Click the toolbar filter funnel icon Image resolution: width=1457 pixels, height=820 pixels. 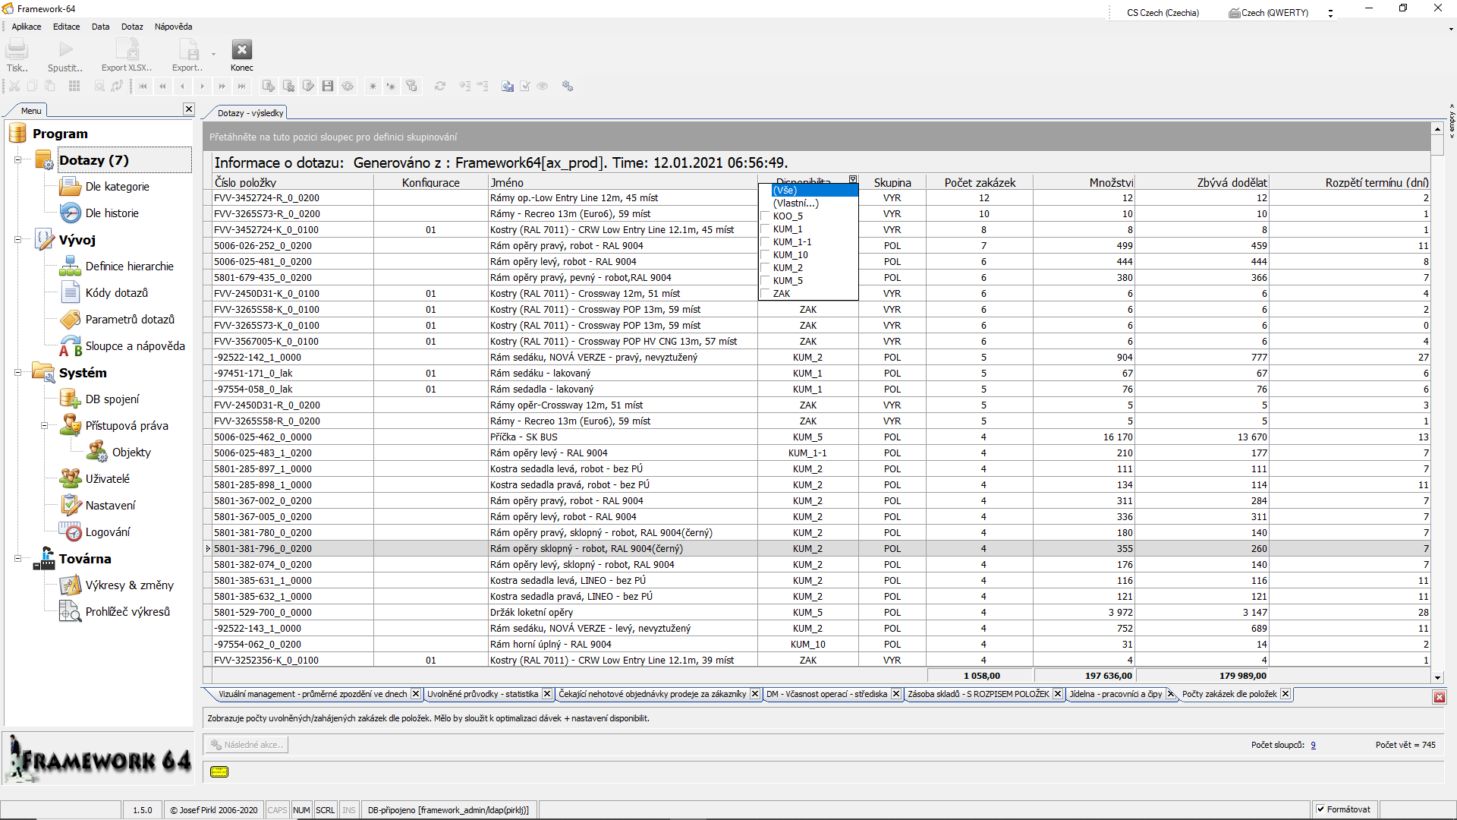point(411,87)
